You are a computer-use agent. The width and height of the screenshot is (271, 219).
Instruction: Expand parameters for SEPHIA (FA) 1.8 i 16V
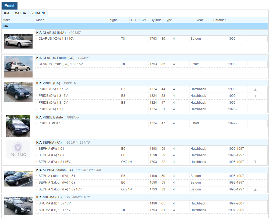(255, 162)
